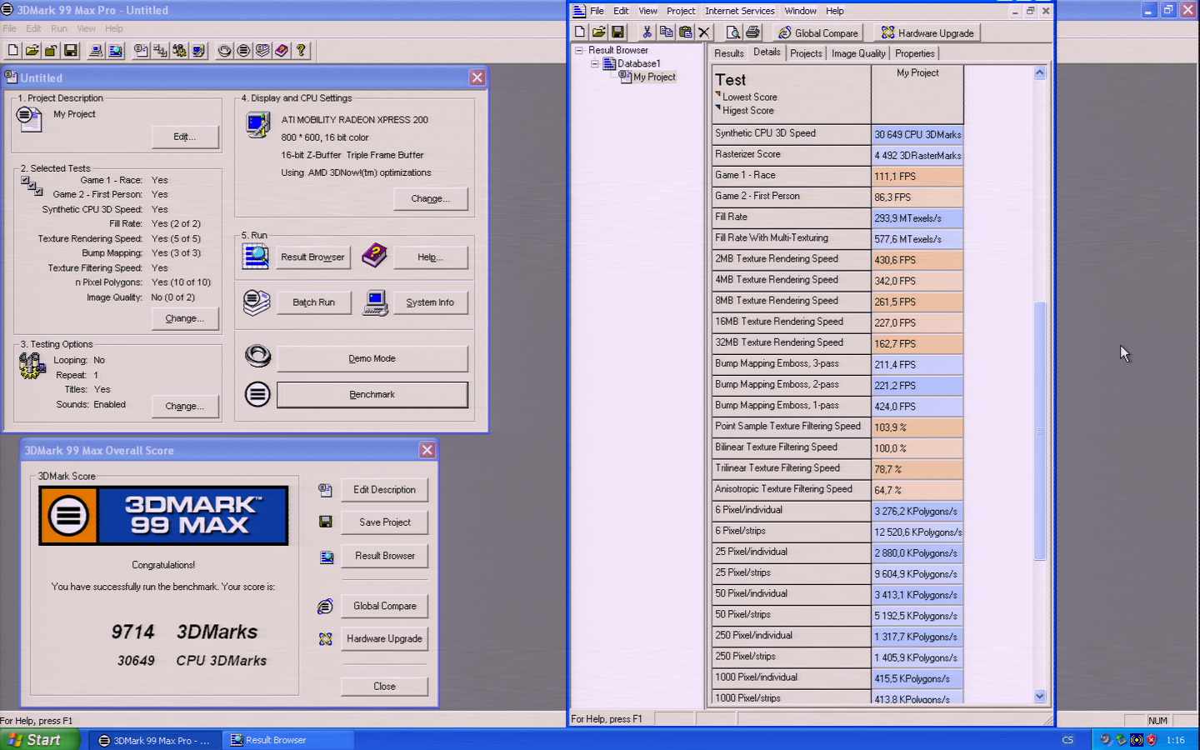Click Open folder icon in 3DMark toolbar
Screen dimensions: 1200x750
click(32, 50)
